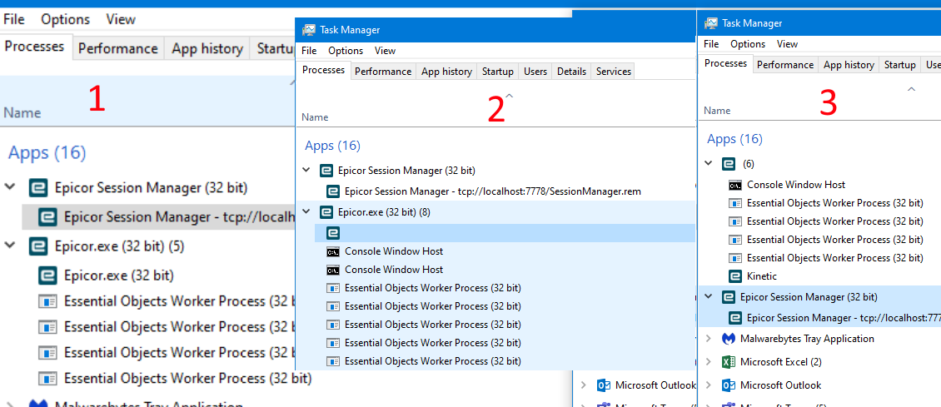
Task: Switch to App history tab in middle window
Action: click(x=446, y=72)
